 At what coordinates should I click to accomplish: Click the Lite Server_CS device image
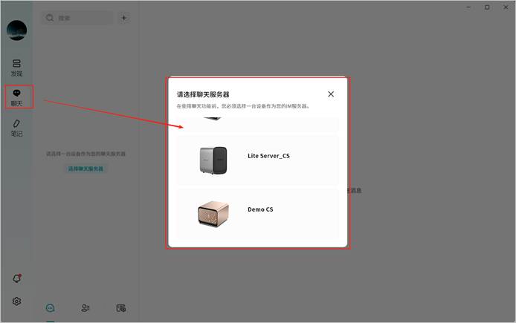pyautogui.click(x=213, y=160)
